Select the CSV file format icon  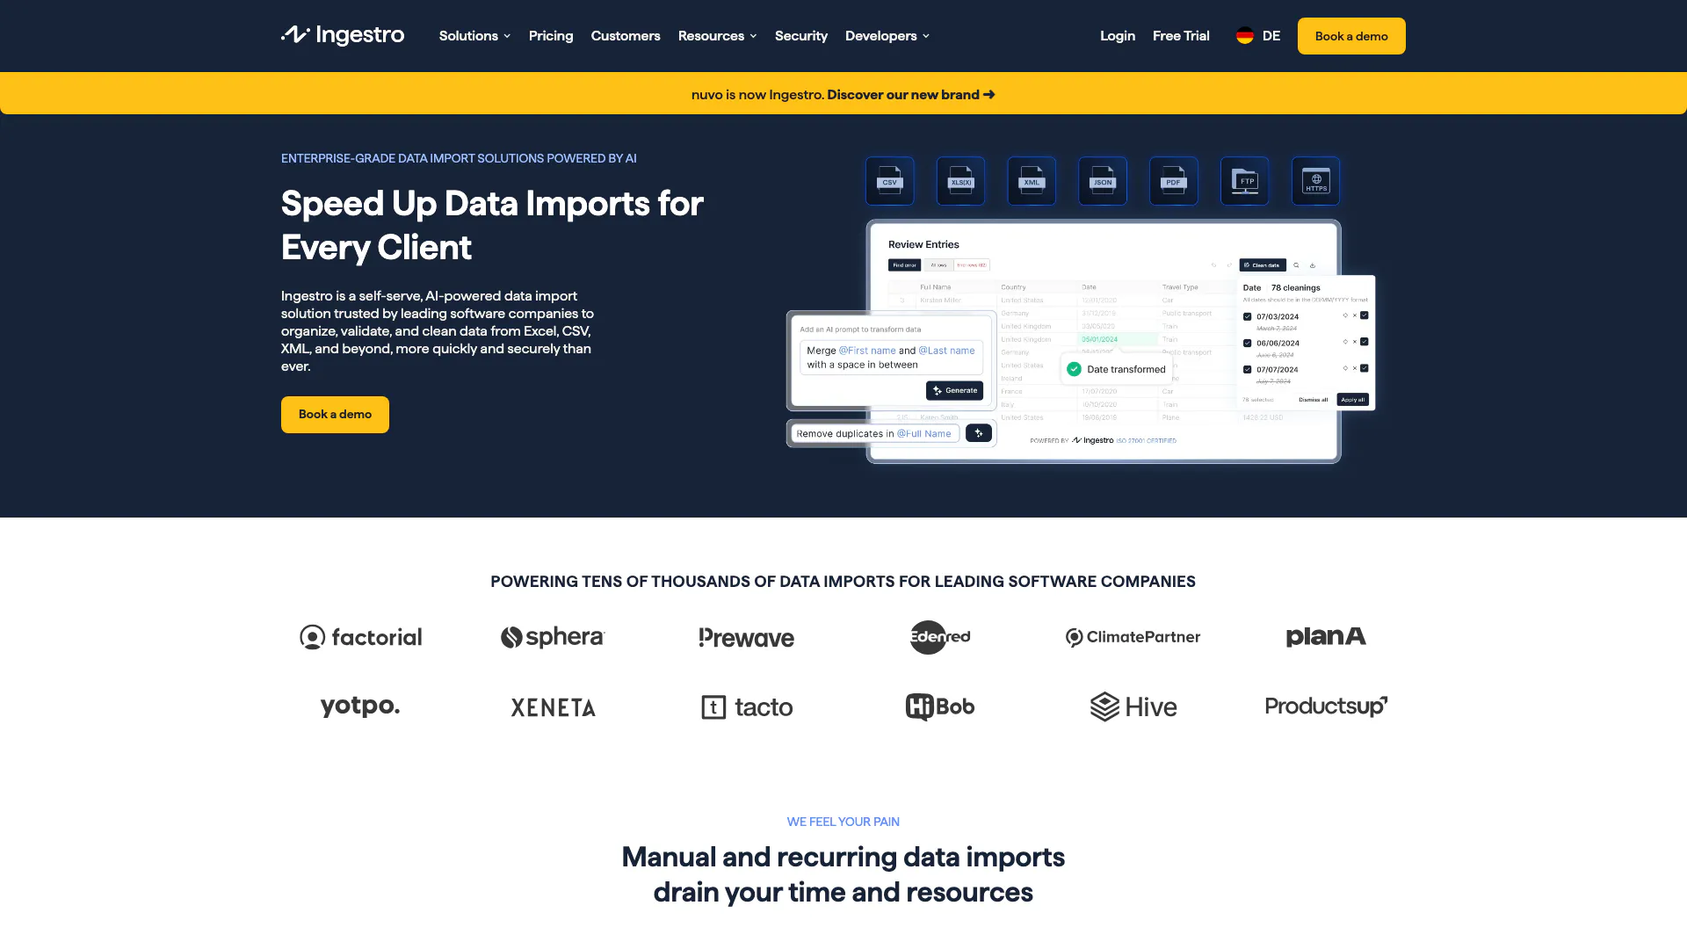pyautogui.click(x=889, y=181)
